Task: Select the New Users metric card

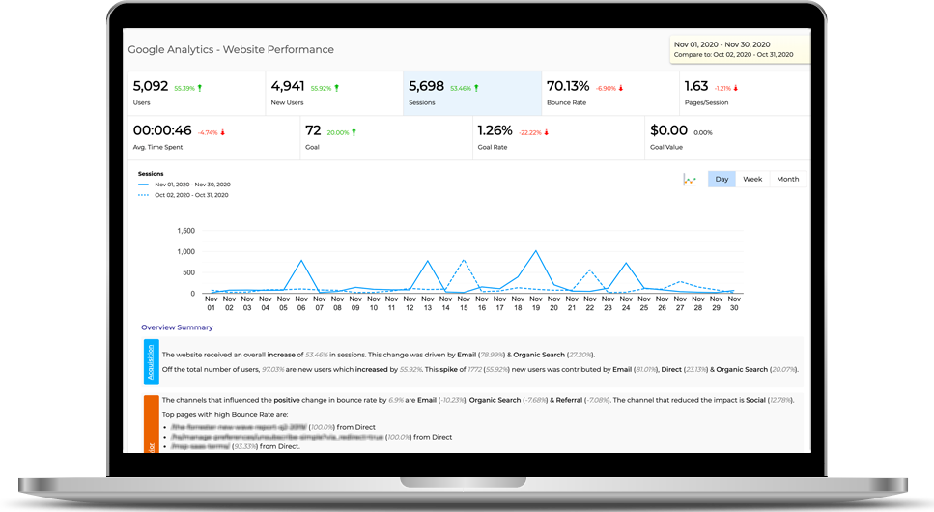Action: (x=334, y=93)
